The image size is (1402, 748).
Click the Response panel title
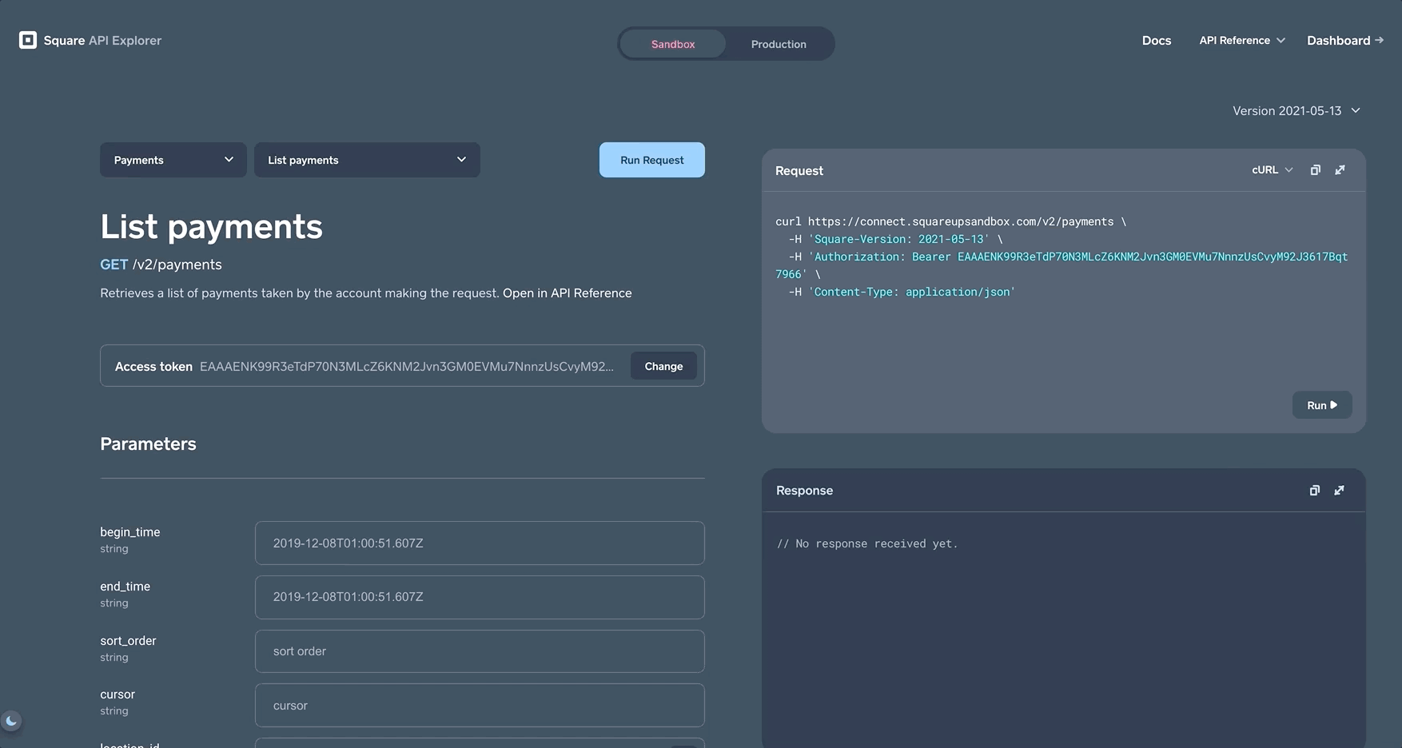pos(804,491)
